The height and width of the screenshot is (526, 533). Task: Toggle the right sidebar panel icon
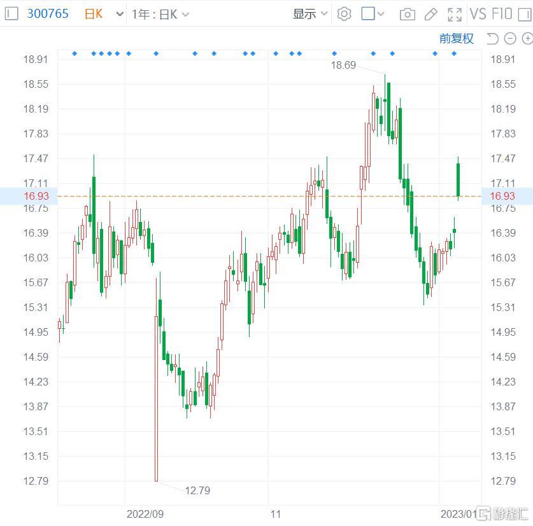[525, 14]
